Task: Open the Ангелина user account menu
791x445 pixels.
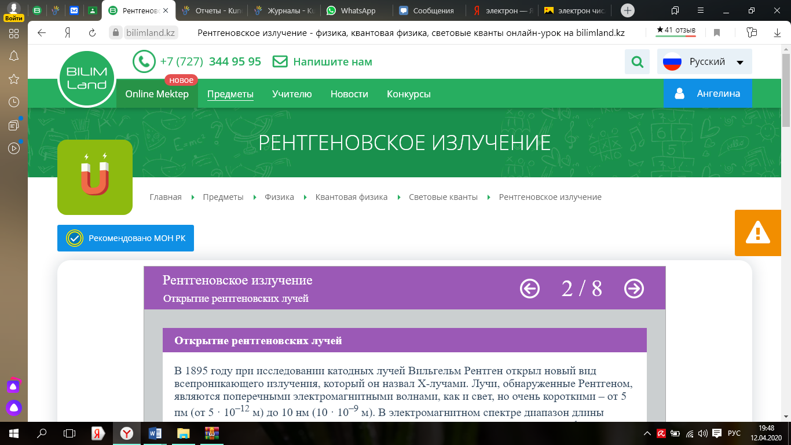Action: coord(708,93)
